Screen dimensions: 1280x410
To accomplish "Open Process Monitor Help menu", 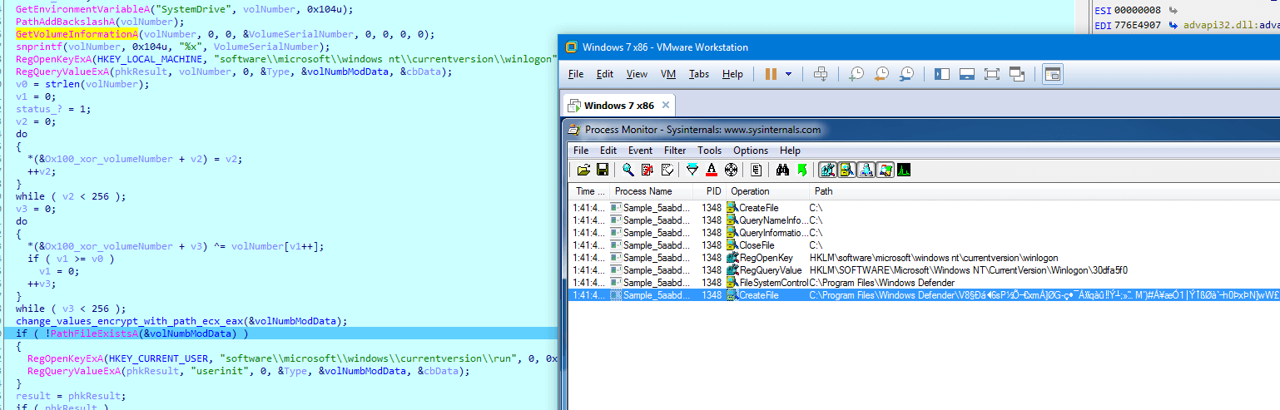I will [790, 151].
